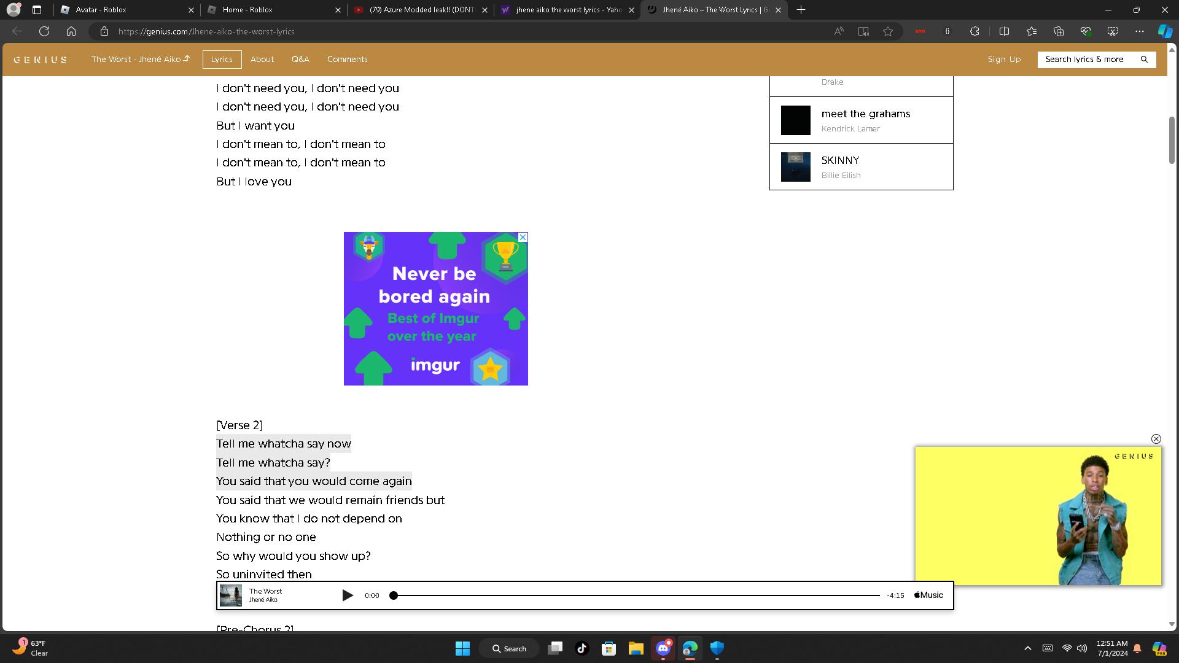Close the Avatar - Roblox tab
Image resolution: width=1179 pixels, height=663 pixels.
click(191, 10)
